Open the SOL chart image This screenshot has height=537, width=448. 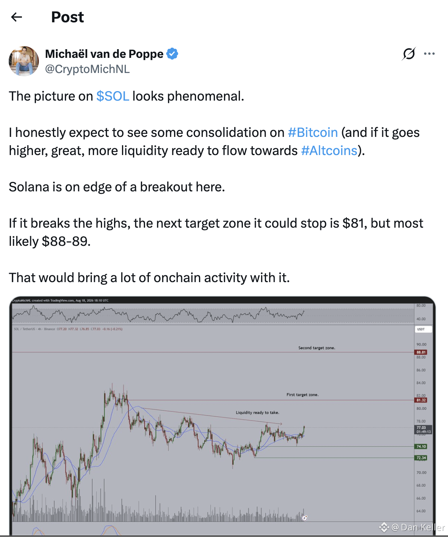[x=222, y=416]
